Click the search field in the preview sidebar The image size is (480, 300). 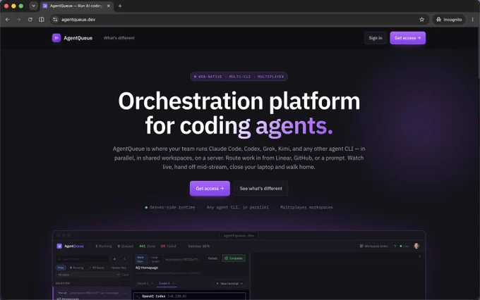pyautogui.click(x=82, y=259)
